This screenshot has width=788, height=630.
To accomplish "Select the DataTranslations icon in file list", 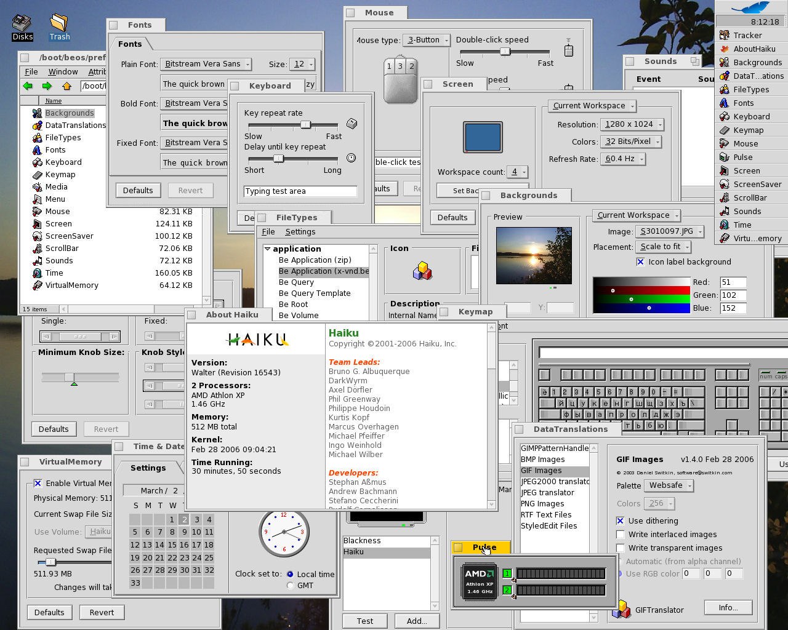I will tap(38, 126).
